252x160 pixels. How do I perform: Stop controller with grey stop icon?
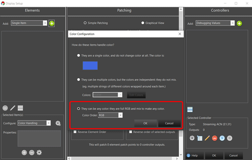229,138
